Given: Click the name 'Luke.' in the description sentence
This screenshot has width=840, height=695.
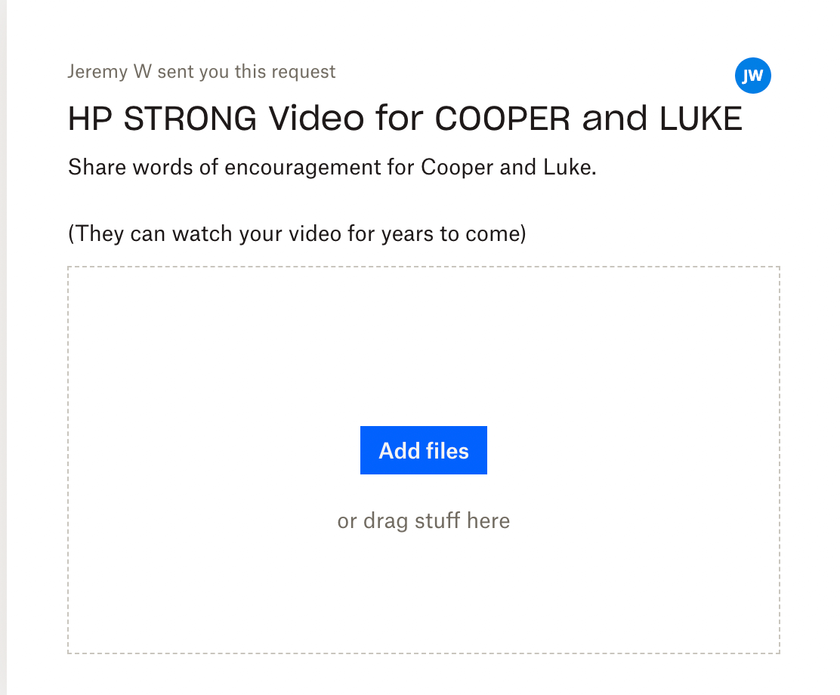Looking at the screenshot, I should [x=570, y=167].
